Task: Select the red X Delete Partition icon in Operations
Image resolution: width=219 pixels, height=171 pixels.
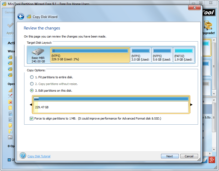Action: (x=10, y=102)
